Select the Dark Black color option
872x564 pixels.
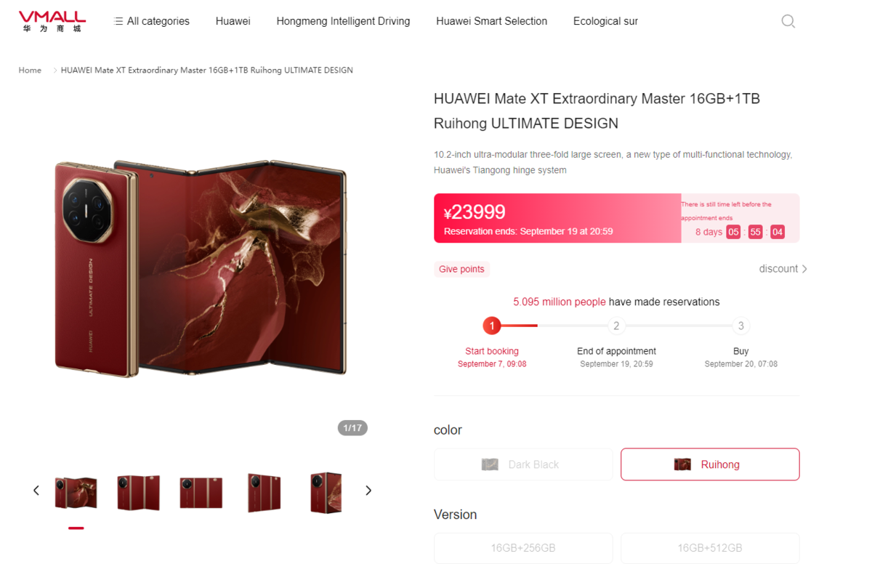point(523,464)
